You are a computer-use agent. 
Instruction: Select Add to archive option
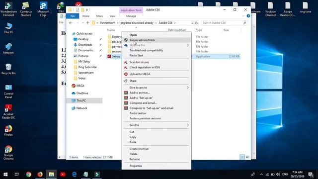click(157, 92)
